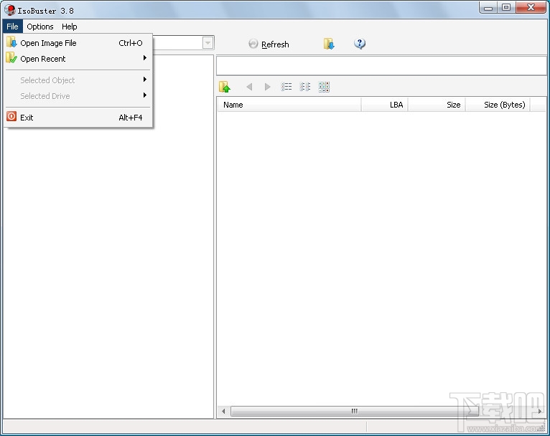The width and height of the screenshot is (550, 436).
Task: Click the Selected Drive submenu entry
Action: 78,96
